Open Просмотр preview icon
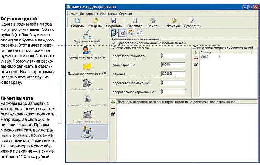This screenshot has width=260, height=165. (x=135, y=22)
